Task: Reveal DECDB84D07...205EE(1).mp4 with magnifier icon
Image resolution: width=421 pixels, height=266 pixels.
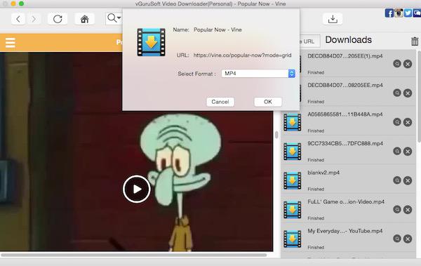Action: 397,64
